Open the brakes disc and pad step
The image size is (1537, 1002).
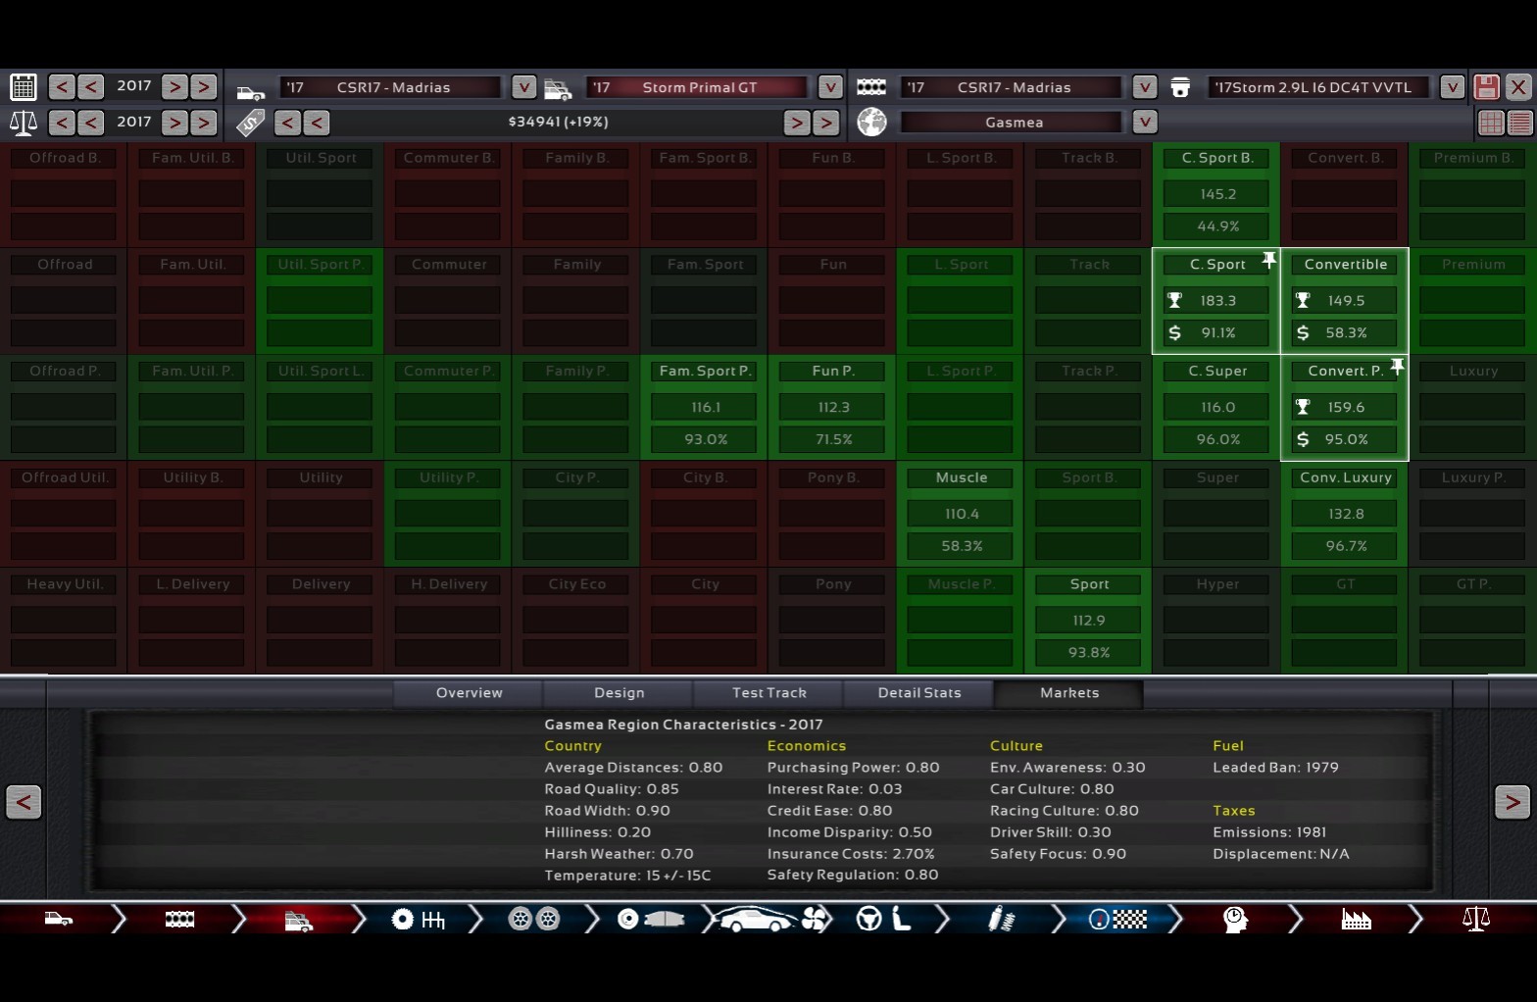649,919
